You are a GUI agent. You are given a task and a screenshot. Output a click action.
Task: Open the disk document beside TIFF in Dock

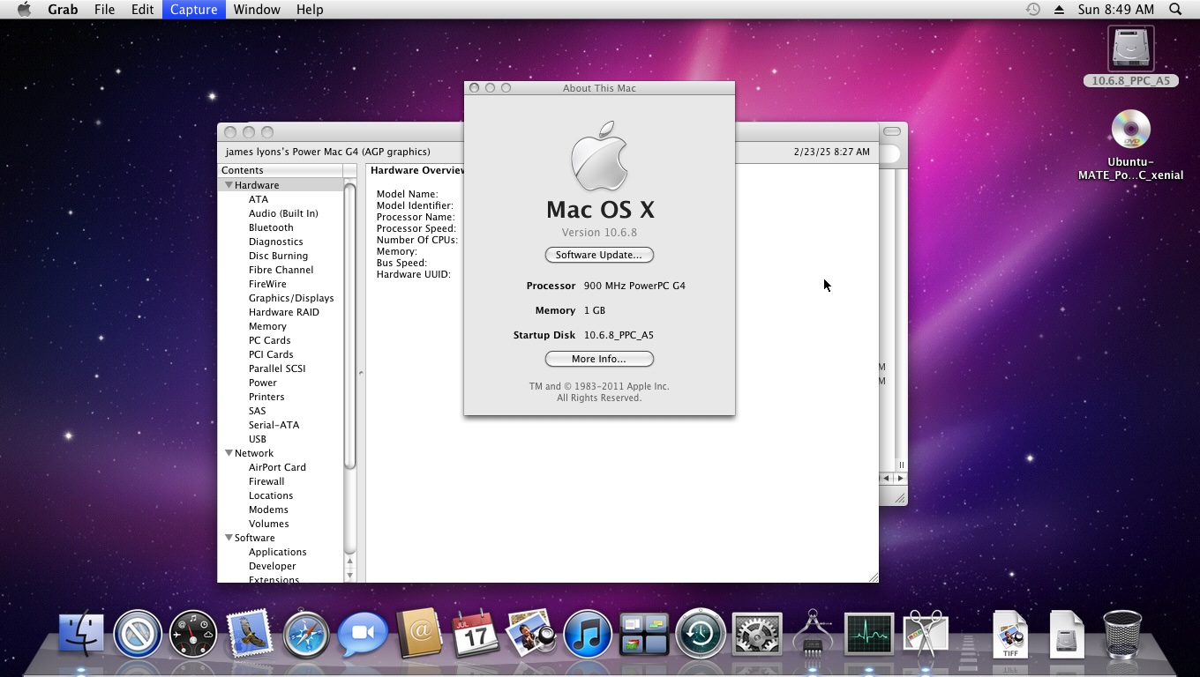tap(1067, 635)
